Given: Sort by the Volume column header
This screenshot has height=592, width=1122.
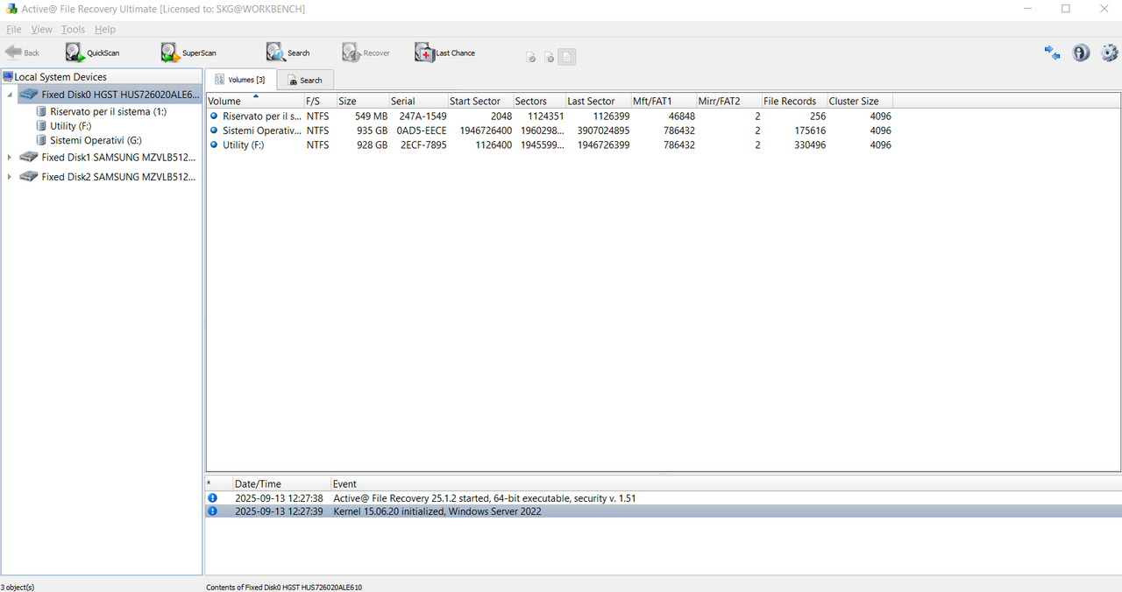Looking at the screenshot, I should click(x=254, y=101).
